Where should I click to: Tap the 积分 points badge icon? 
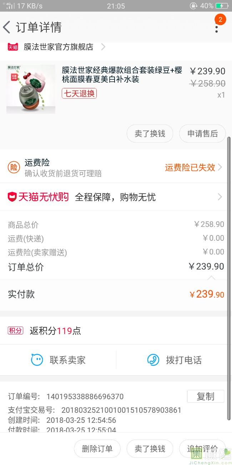click(x=15, y=331)
